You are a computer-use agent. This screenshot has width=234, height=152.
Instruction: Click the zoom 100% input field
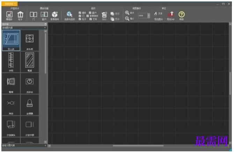click(142, 15)
